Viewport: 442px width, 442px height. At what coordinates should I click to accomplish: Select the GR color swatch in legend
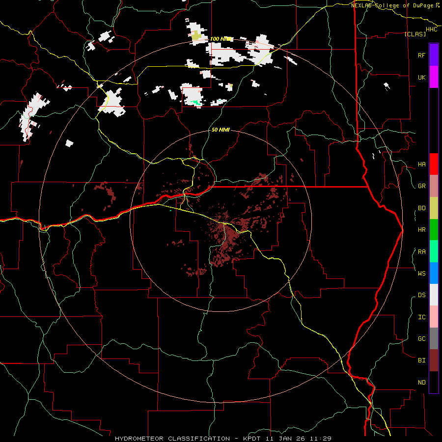point(434,186)
